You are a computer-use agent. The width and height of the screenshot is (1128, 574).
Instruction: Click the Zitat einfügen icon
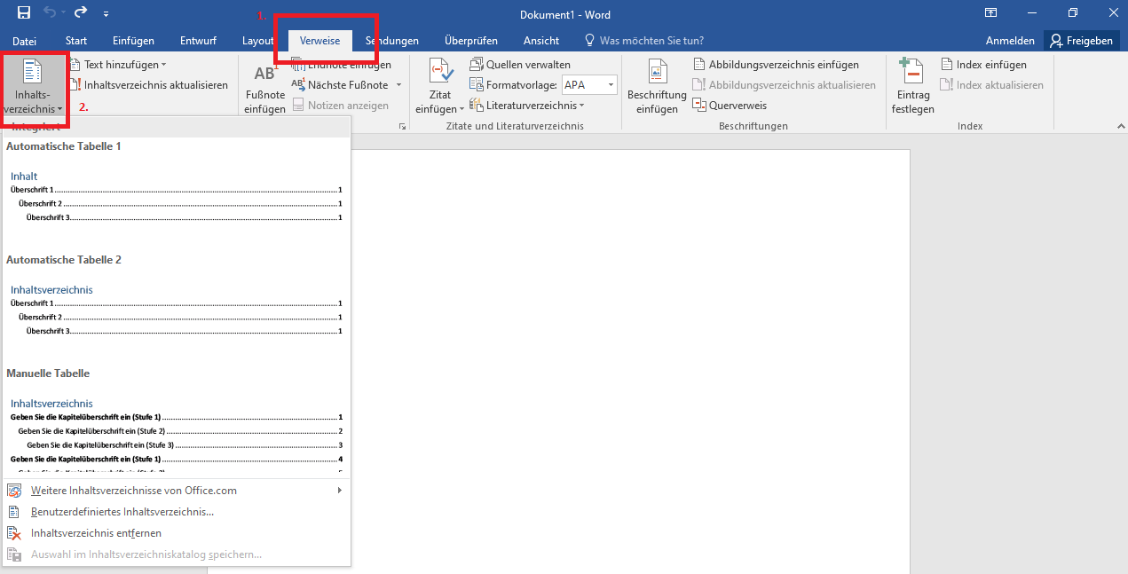tap(440, 73)
